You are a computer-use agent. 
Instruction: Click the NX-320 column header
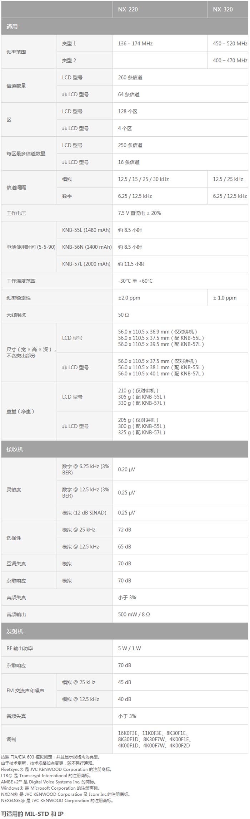coord(223,9)
